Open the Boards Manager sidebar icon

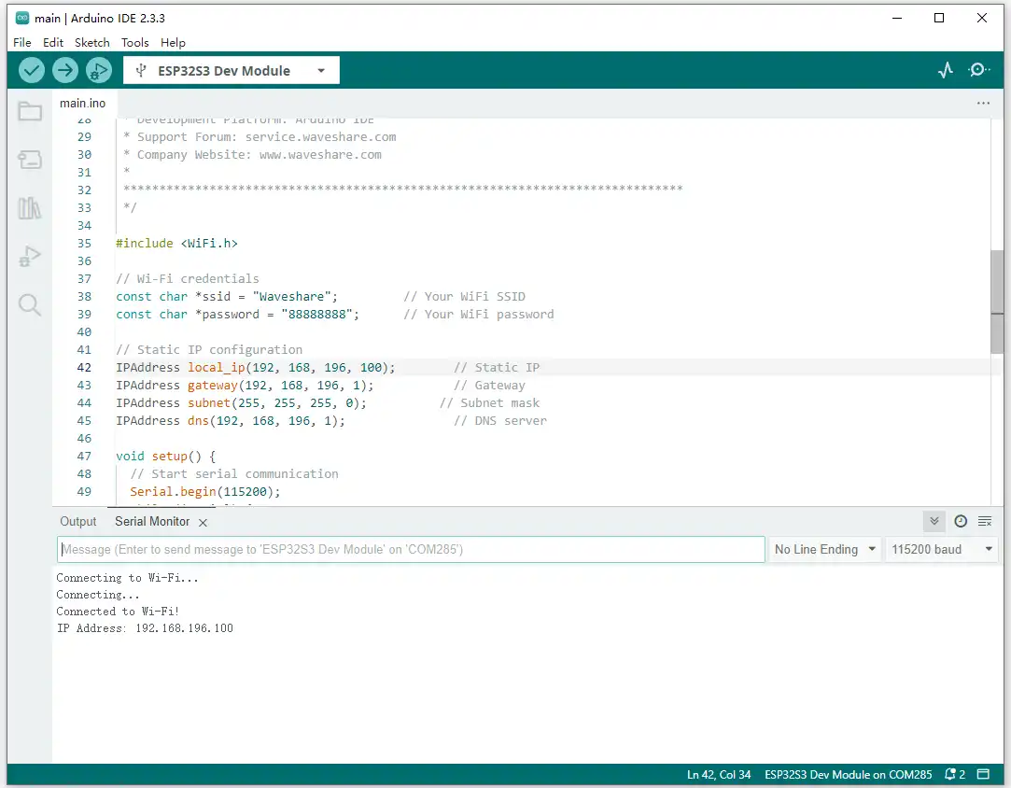tap(30, 160)
